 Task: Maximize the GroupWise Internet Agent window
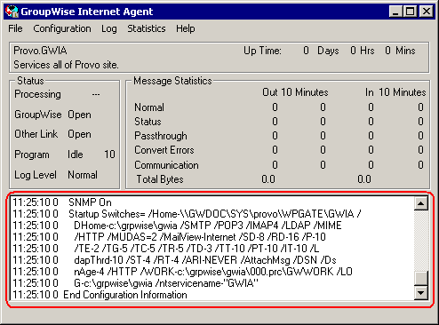(x=411, y=12)
